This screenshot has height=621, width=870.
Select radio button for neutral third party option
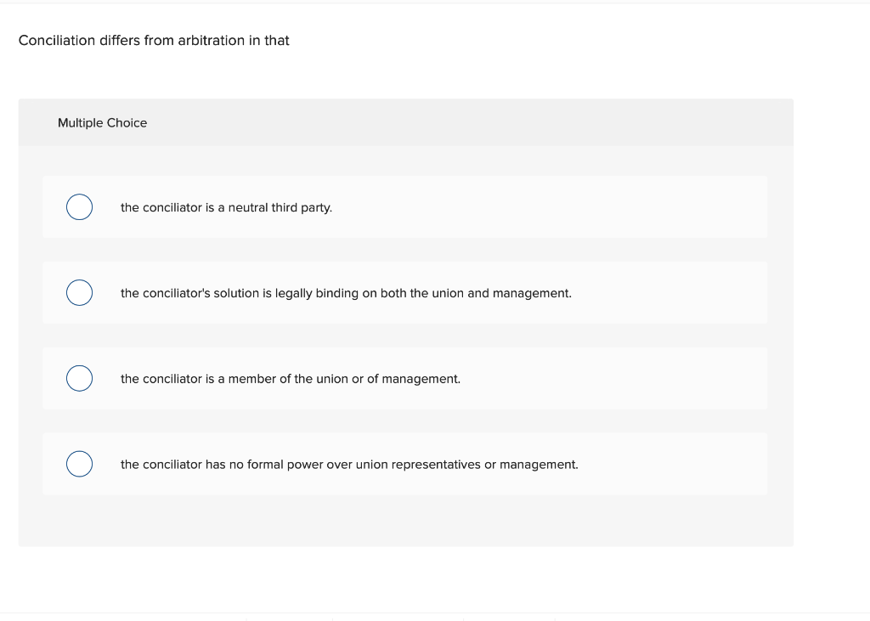79,206
